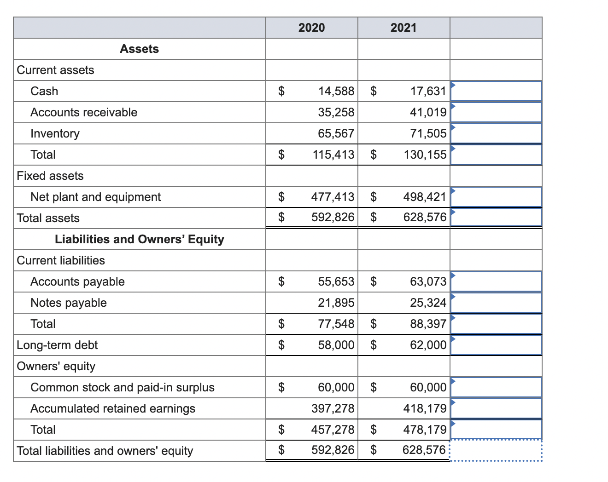This screenshot has width=608, height=482.
Task: Select the Inventory value 71,505
Action: [x=428, y=133]
